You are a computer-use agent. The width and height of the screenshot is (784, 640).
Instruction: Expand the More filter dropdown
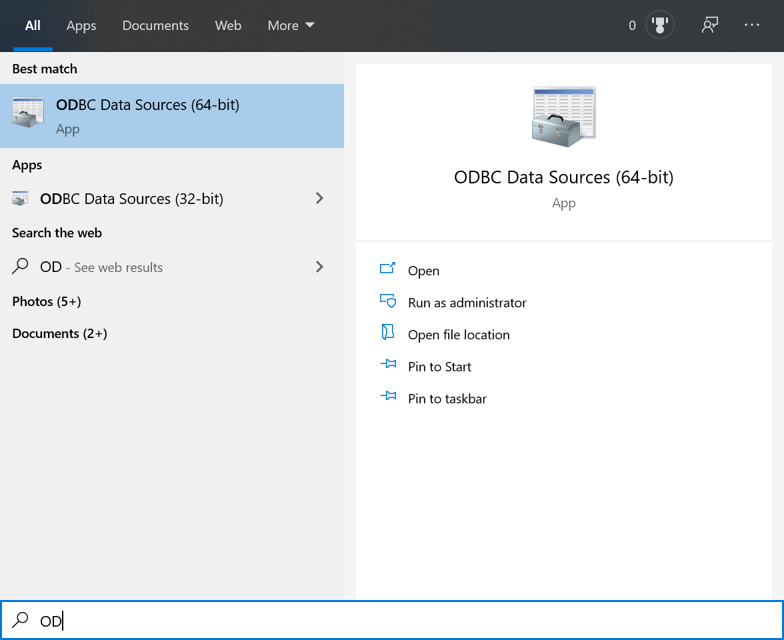pos(291,25)
